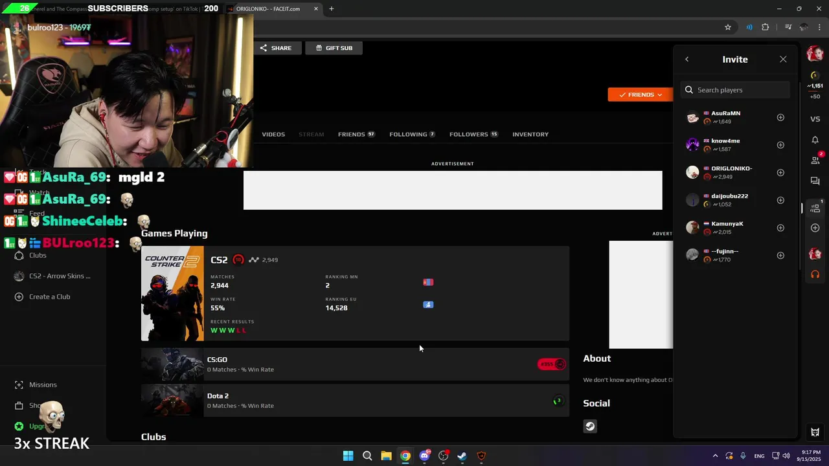829x466 pixels.
Task: Click the GIFT SUB button
Action: [x=334, y=48]
